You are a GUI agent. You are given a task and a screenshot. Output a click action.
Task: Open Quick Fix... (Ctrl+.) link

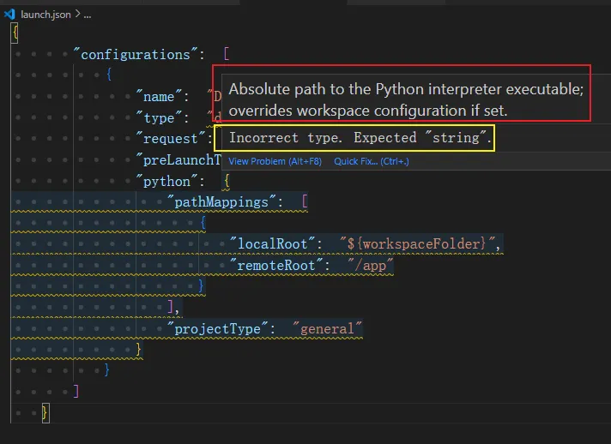tap(372, 161)
